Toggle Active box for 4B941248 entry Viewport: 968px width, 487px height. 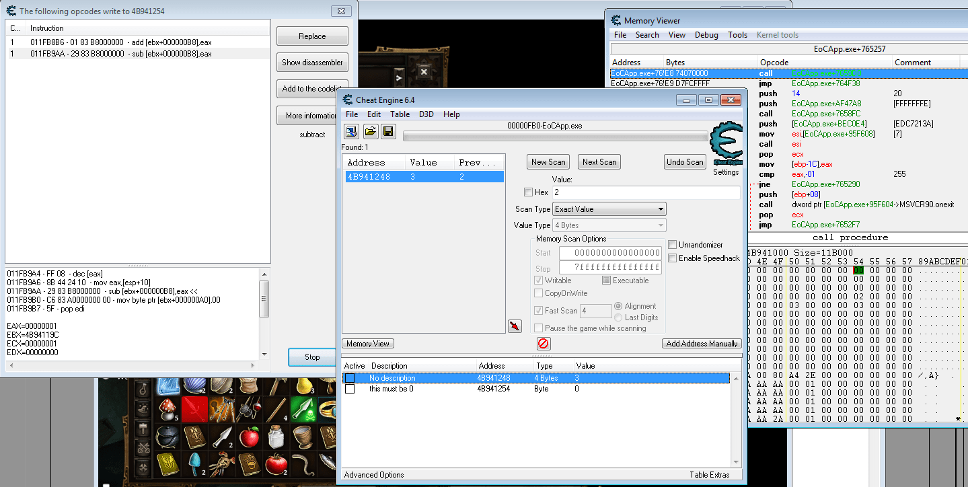pyautogui.click(x=350, y=378)
